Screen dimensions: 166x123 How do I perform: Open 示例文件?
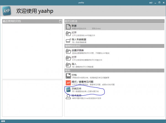[114, 90]
